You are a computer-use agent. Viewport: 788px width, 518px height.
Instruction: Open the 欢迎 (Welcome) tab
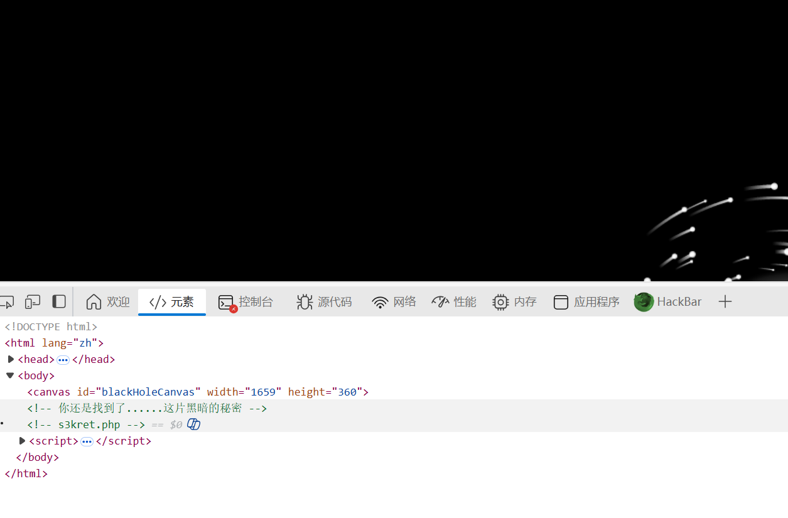(x=108, y=302)
